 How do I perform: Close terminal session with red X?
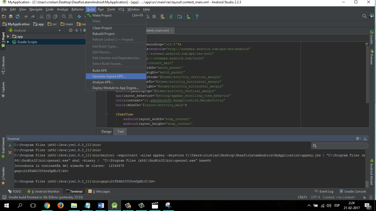pyautogui.click(x=10, y=152)
